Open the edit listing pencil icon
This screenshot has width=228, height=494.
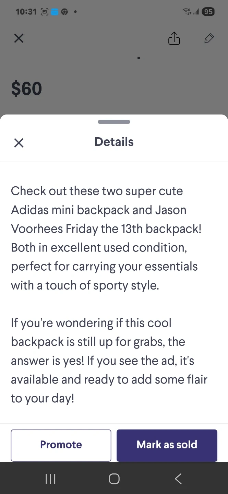209,38
